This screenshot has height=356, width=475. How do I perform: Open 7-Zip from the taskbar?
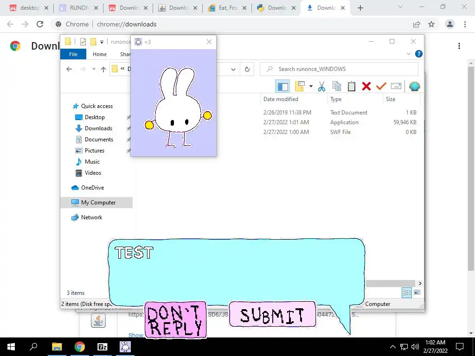click(103, 347)
